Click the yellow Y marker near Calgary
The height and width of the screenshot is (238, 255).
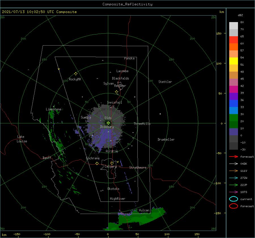click(x=118, y=162)
